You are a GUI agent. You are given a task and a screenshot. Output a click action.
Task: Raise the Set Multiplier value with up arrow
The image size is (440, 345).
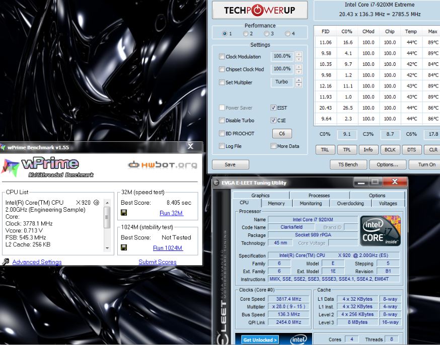tap(299, 80)
